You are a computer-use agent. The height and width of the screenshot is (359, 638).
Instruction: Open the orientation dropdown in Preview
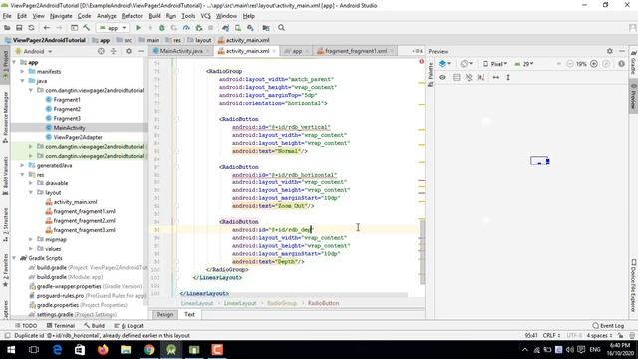click(x=466, y=64)
